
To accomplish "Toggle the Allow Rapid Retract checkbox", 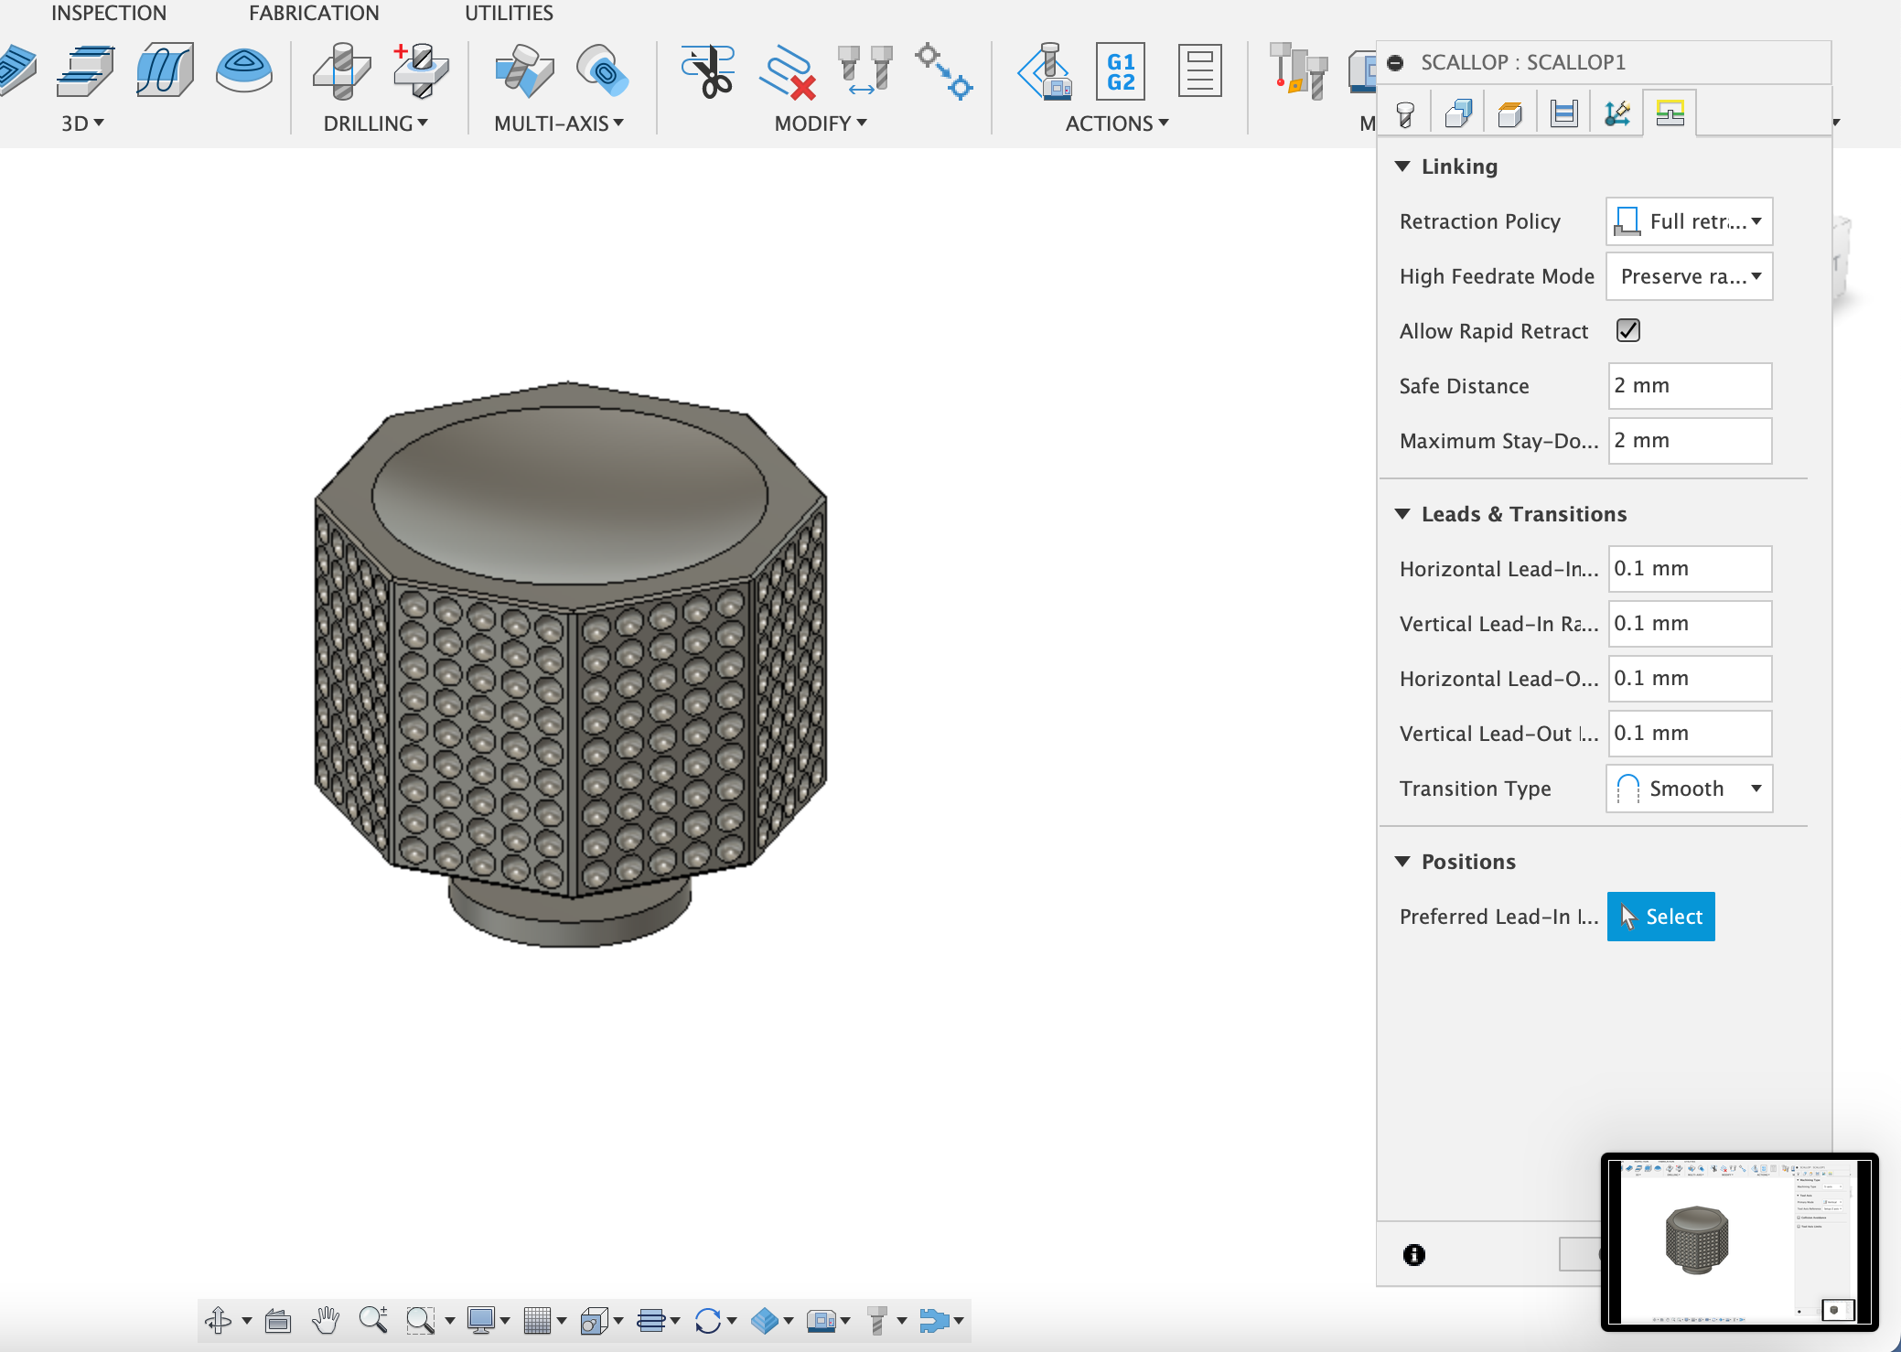I will click(1628, 330).
